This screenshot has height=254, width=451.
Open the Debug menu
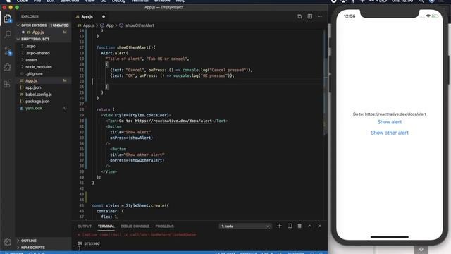pos(119,1)
